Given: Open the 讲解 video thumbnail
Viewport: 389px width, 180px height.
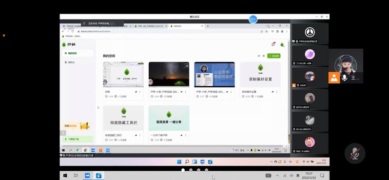Looking at the screenshot, I should tap(123, 75).
